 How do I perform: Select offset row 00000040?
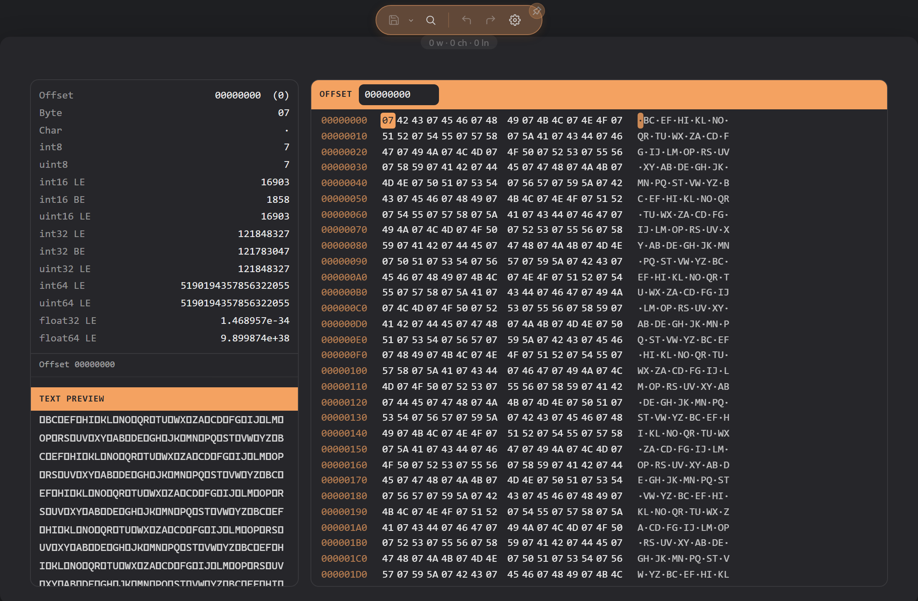[344, 183]
